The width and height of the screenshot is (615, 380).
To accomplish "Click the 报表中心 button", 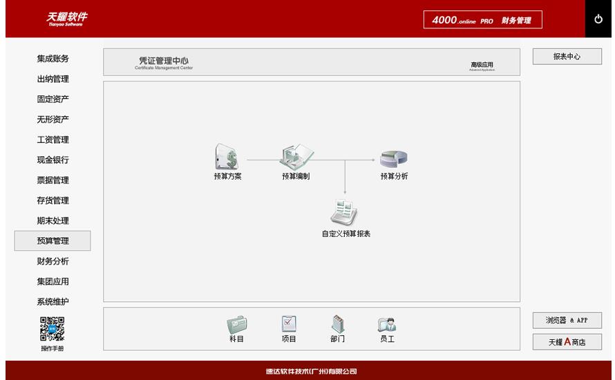I will (567, 57).
